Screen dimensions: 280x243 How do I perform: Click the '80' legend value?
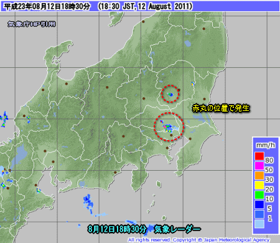[269, 160]
